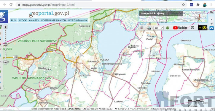Click the yellow arrow accessibility icon

(x=200, y=28)
